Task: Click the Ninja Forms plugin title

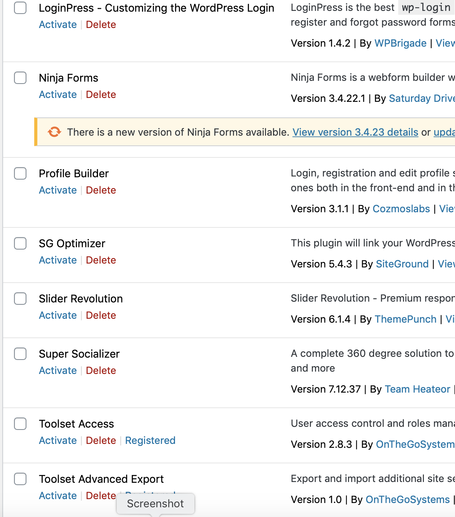Action: tap(68, 78)
